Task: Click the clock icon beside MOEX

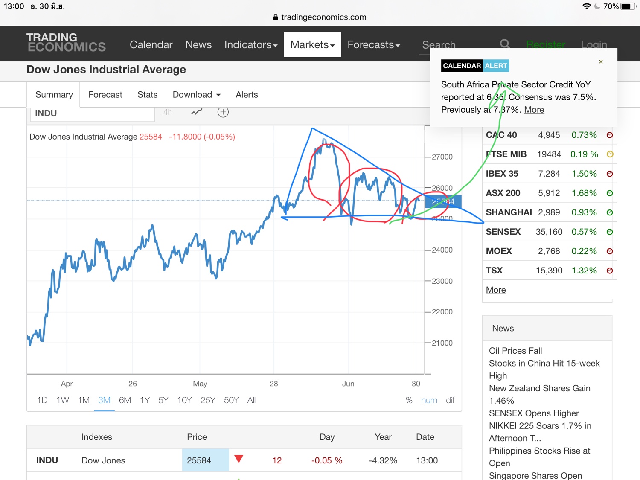Action: pyautogui.click(x=610, y=251)
